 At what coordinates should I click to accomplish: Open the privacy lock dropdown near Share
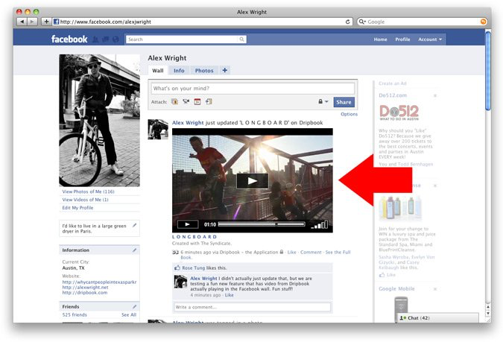coord(323,101)
